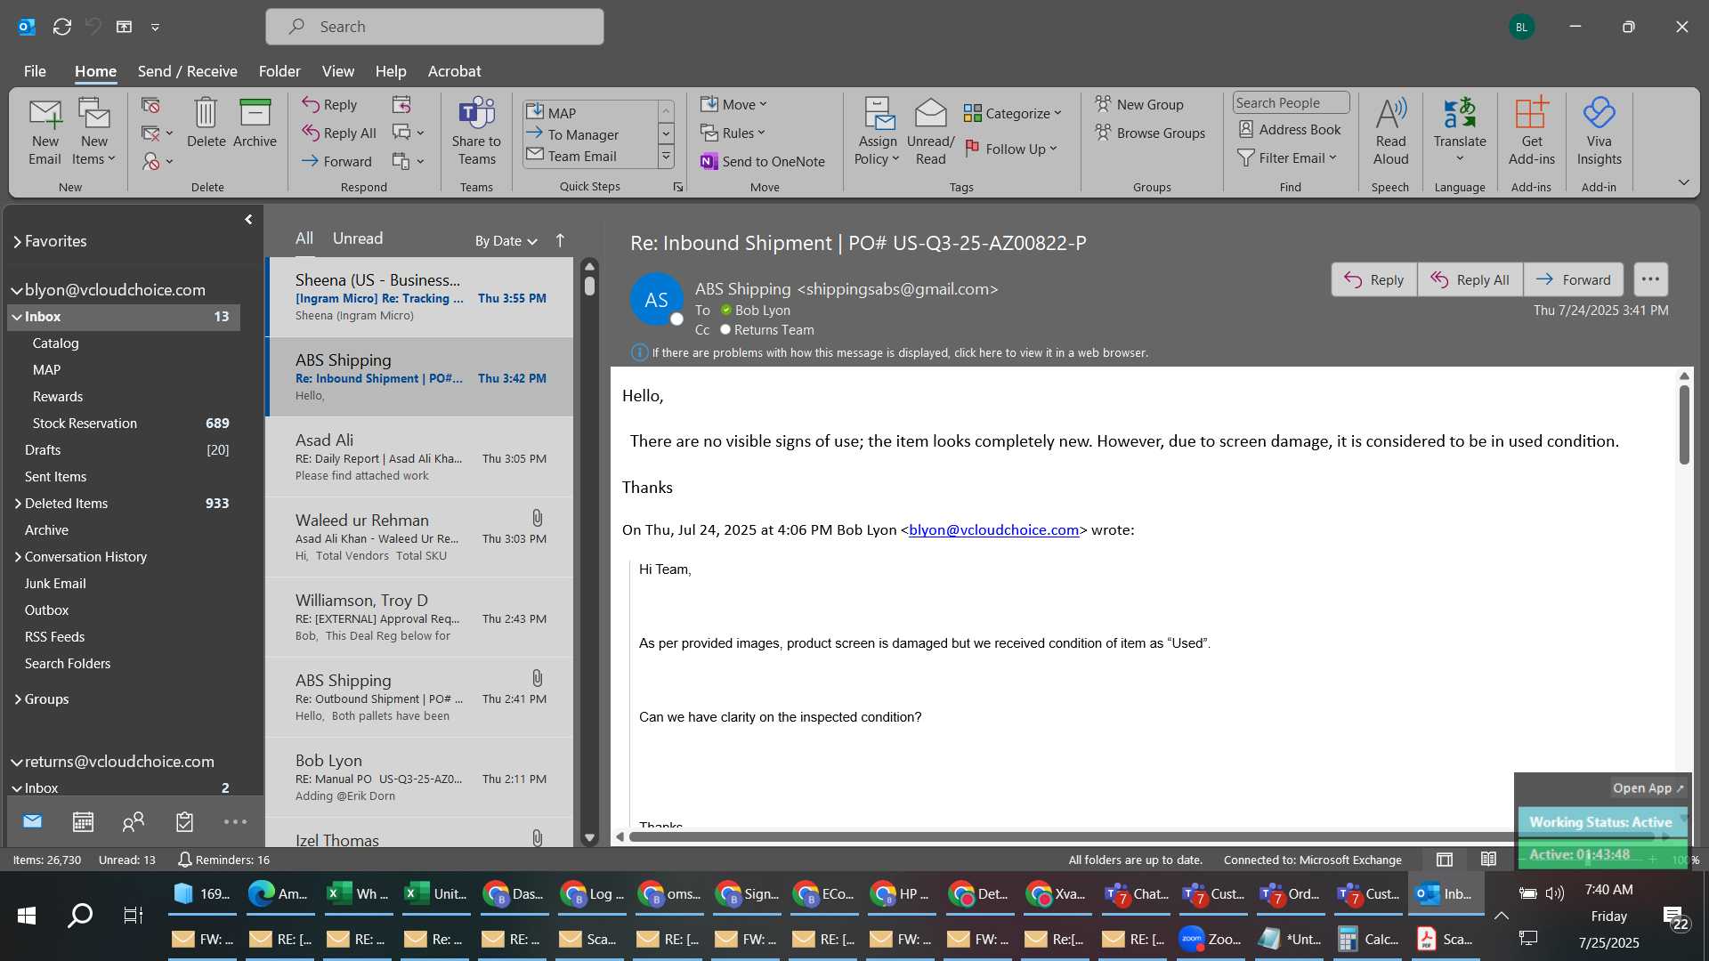
Task: Click Forward in reading pane
Action: [1573, 279]
